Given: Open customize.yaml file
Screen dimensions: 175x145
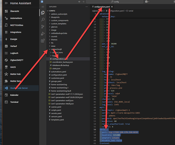Looking at the screenshot, I should point(58,78).
